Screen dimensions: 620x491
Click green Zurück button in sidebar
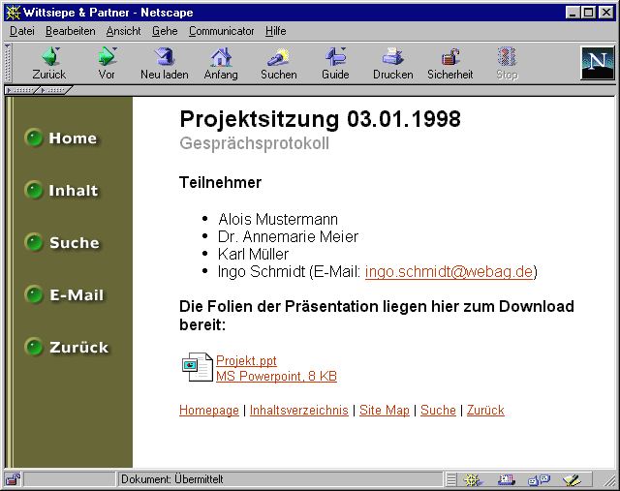[x=66, y=347]
